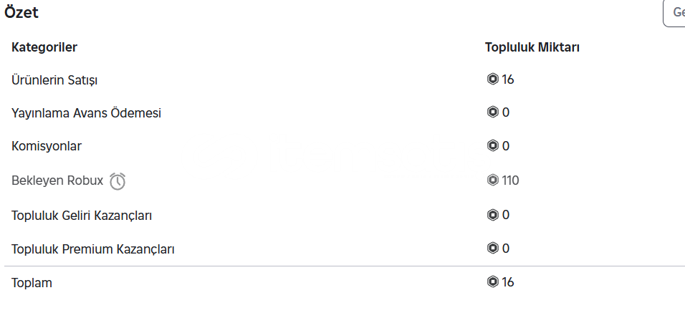Click the Toplam row label
The width and height of the screenshot is (685, 313).
click(x=32, y=283)
